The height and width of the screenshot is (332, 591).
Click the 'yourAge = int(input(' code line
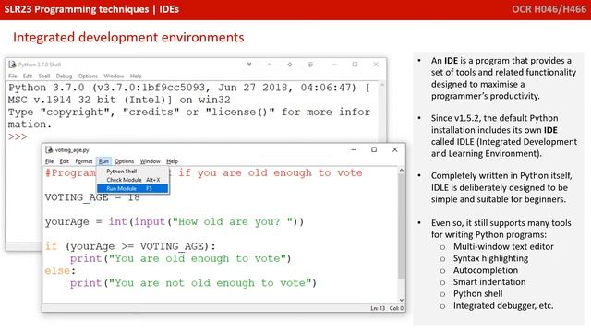[x=175, y=221]
